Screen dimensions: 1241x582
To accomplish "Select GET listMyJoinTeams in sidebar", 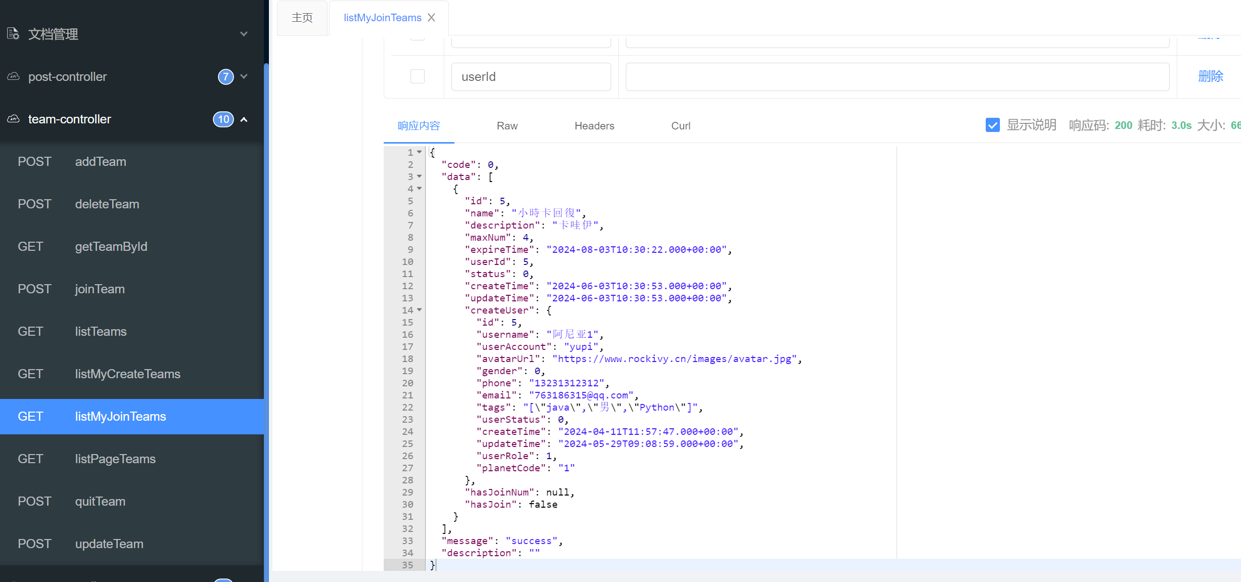I will (132, 417).
